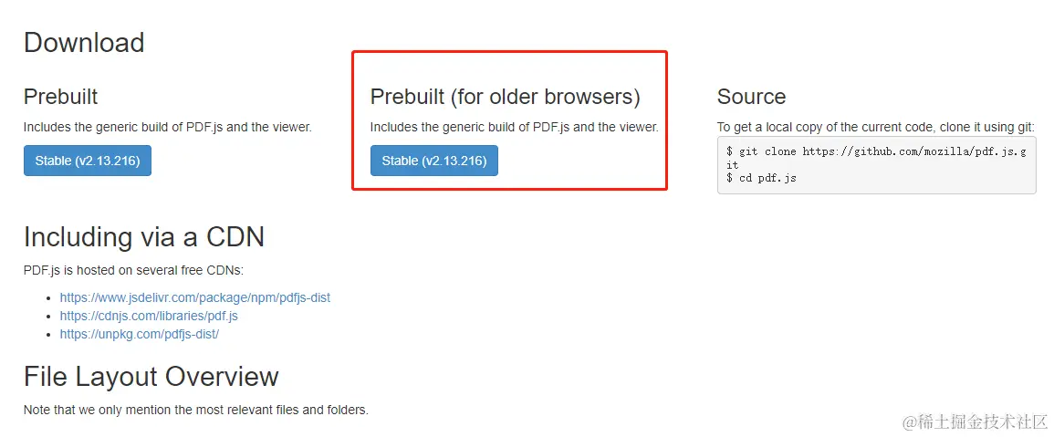Click 'Including via a CDN' heading

tap(143, 237)
